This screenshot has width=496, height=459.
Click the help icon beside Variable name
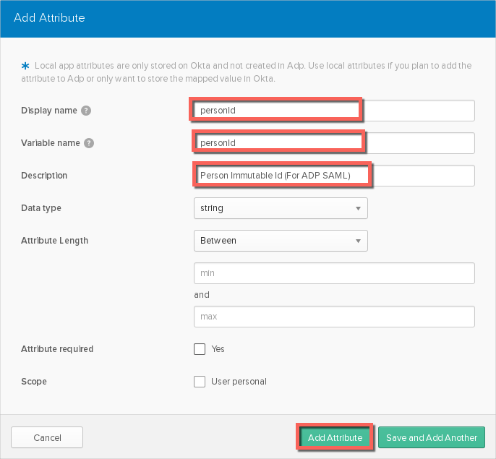click(x=89, y=143)
